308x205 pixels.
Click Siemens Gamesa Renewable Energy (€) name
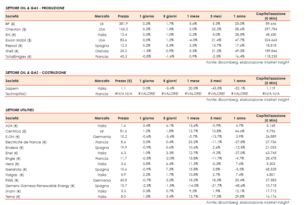(40, 186)
